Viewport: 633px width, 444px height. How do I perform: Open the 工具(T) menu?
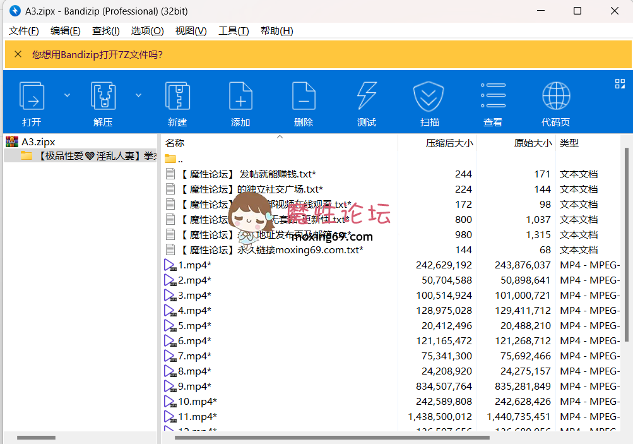(234, 31)
